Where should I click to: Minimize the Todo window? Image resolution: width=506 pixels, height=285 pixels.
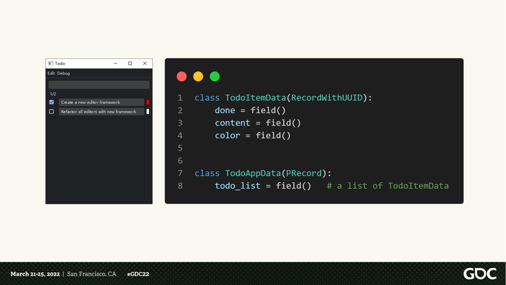pyautogui.click(x=115, y=63)
